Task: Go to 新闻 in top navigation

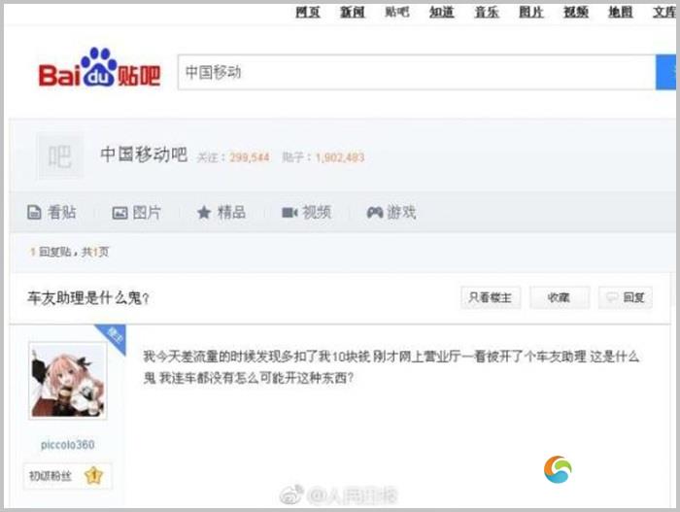Action: (x=352, y=13)
